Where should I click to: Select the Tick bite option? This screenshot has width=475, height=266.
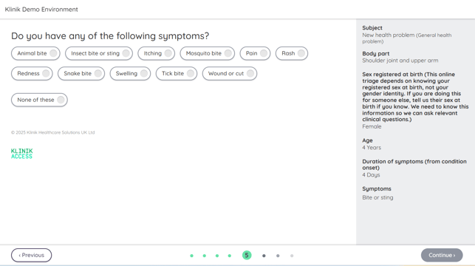pyautogui.click(x=177, y=74)
